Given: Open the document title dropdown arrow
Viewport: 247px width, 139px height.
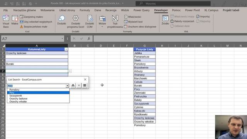Looking at the screenshot, I should click(123, 3).
